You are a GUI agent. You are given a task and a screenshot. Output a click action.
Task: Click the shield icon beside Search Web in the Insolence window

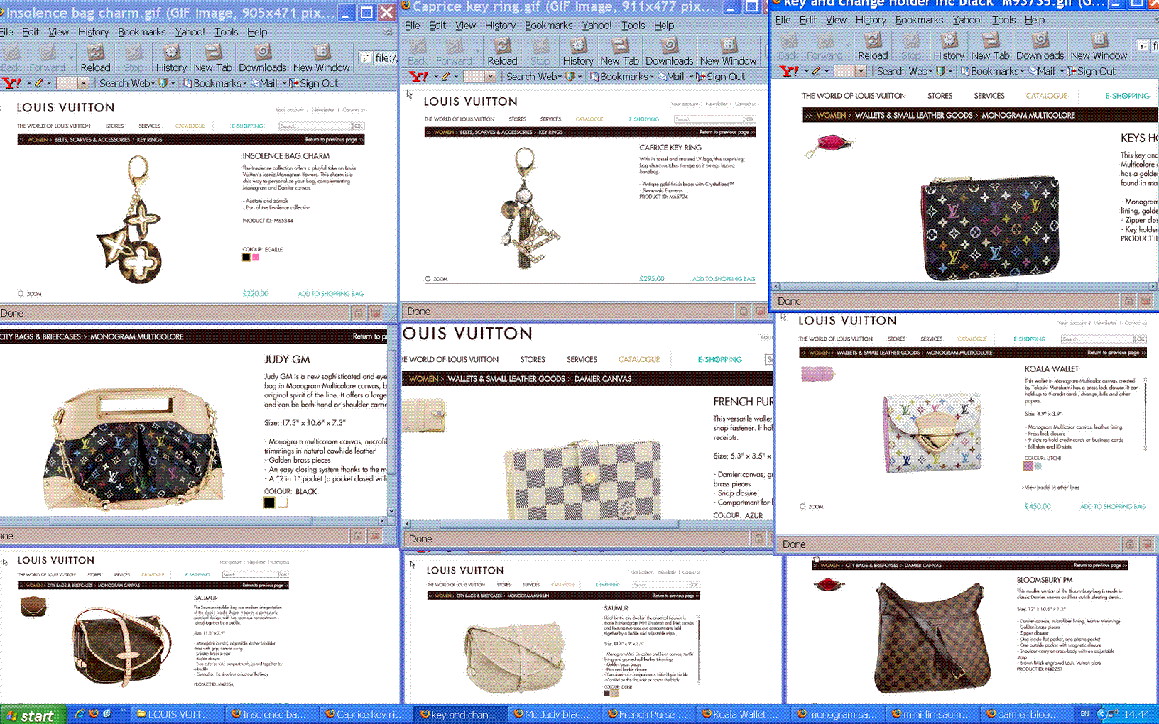[163, 83]
